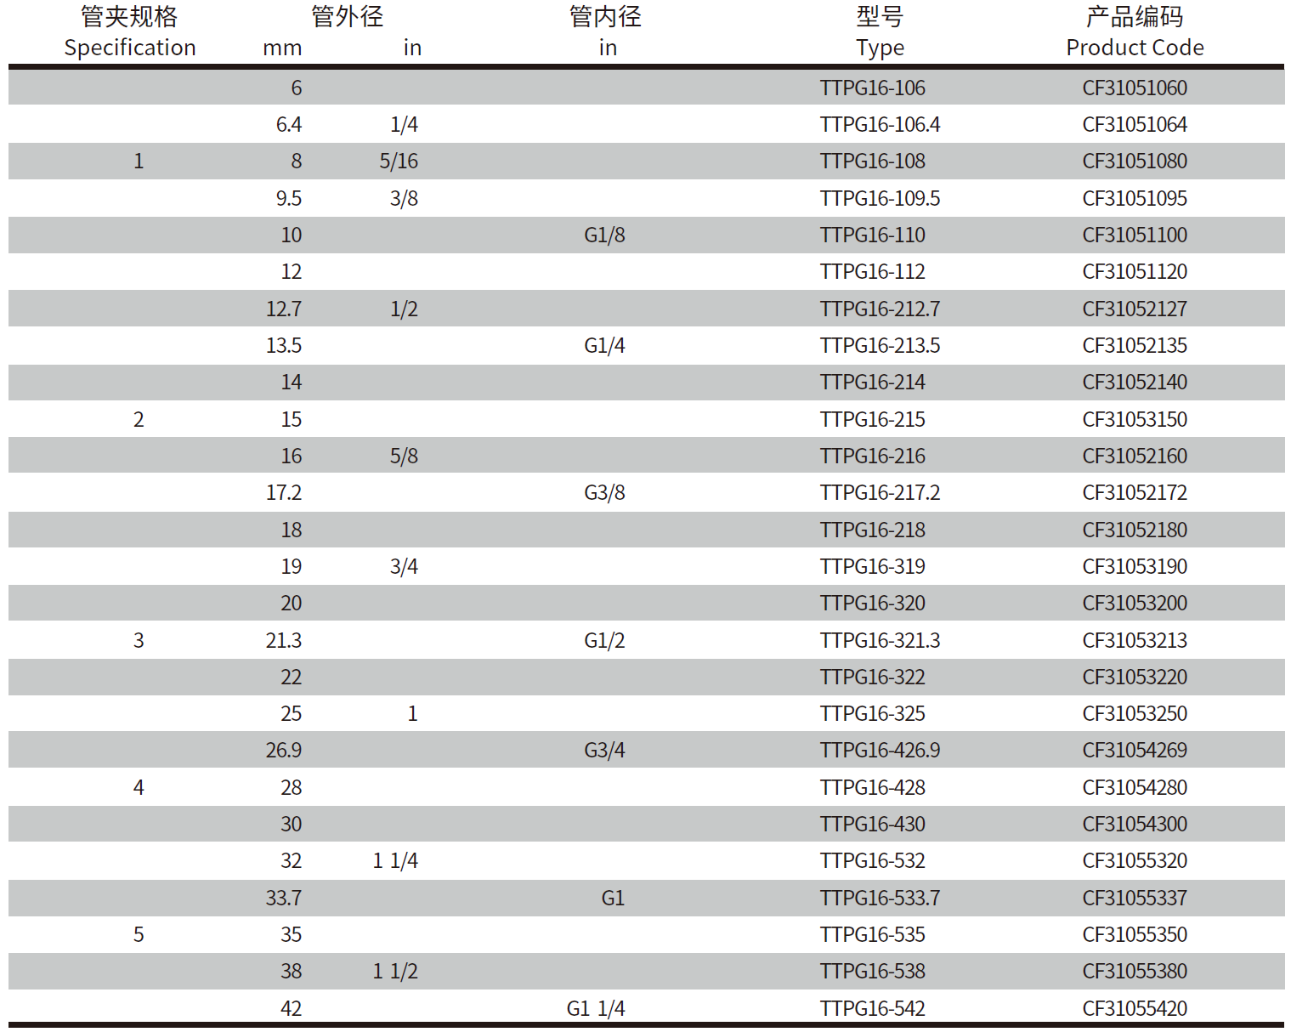Select product code CF31051120

[1135, 271]
